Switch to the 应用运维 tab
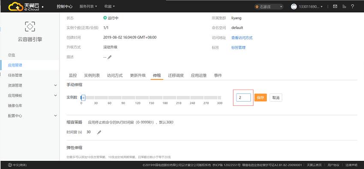The image size is (364, 169). [x=199, y=76]
